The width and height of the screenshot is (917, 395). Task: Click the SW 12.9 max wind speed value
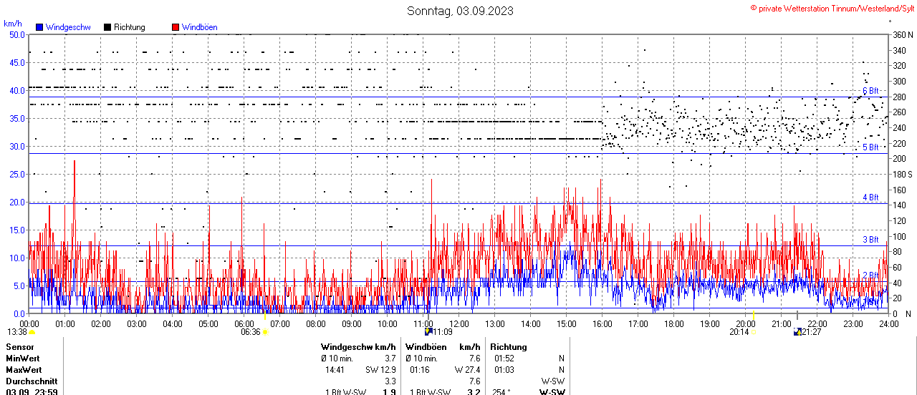[x=380, y=370]
